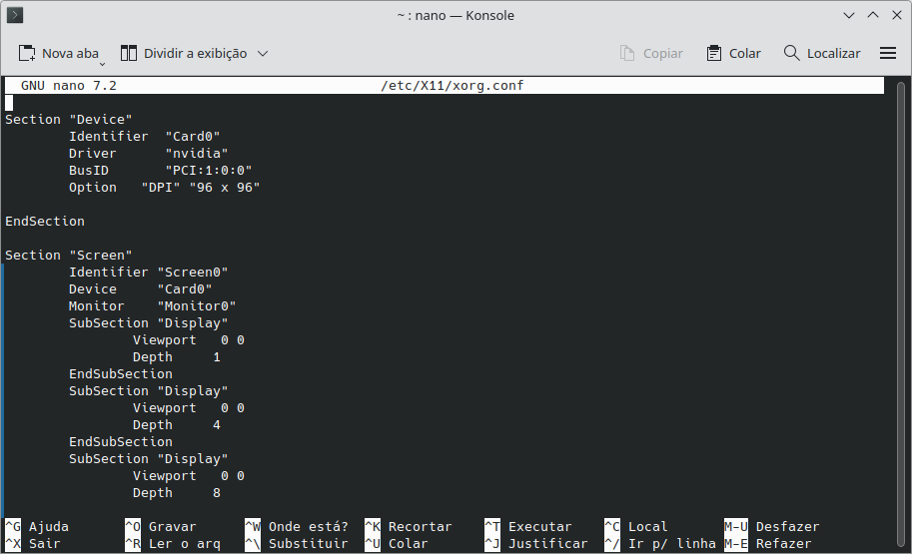
Task: Click the ^G Ajuda shortcut
Action: 37,527
